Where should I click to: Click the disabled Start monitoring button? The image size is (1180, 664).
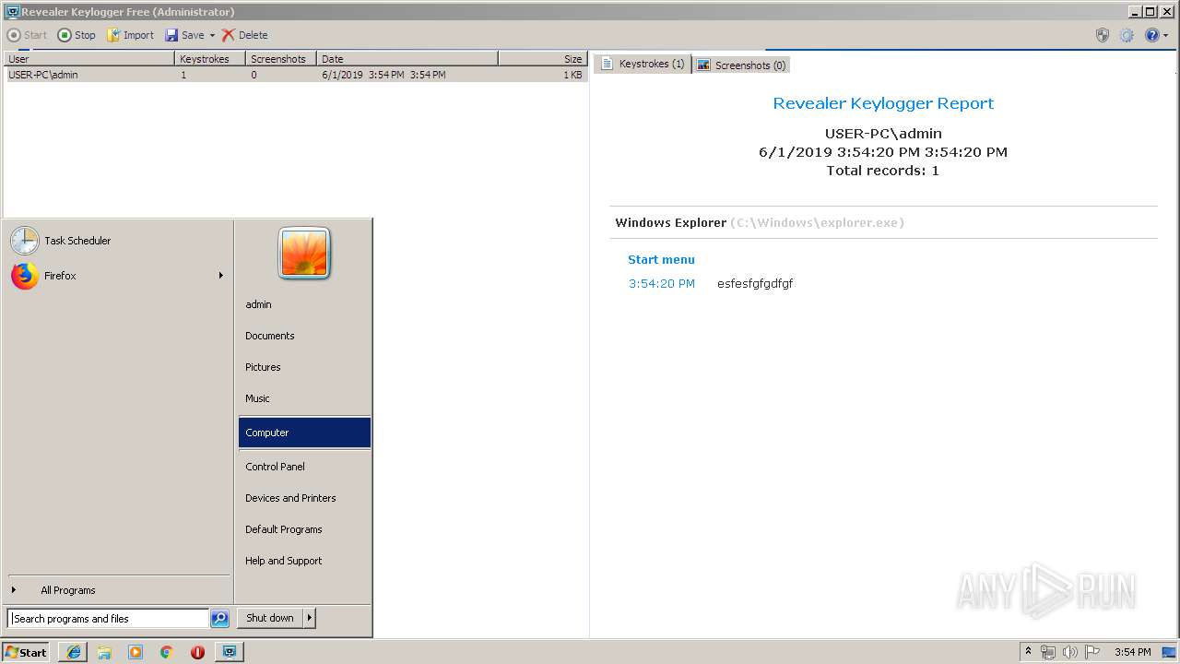(x=27, y=35)
